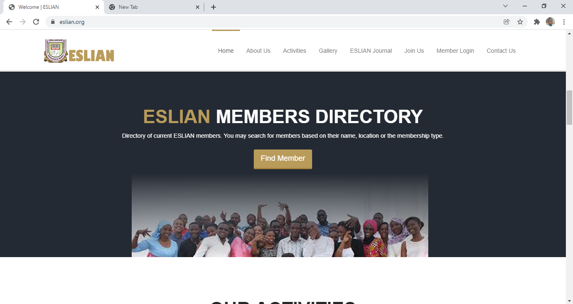Open the Member Login link
This screenshot has width=573, height=304.
(x=455, y=51)
